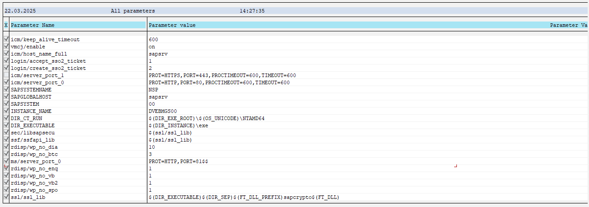Image resolution: width=589 pixels, height=207 pixels.
Task: Select the rdisp/wp_no_dia parameter name
Action: click(x=34, y=147)
